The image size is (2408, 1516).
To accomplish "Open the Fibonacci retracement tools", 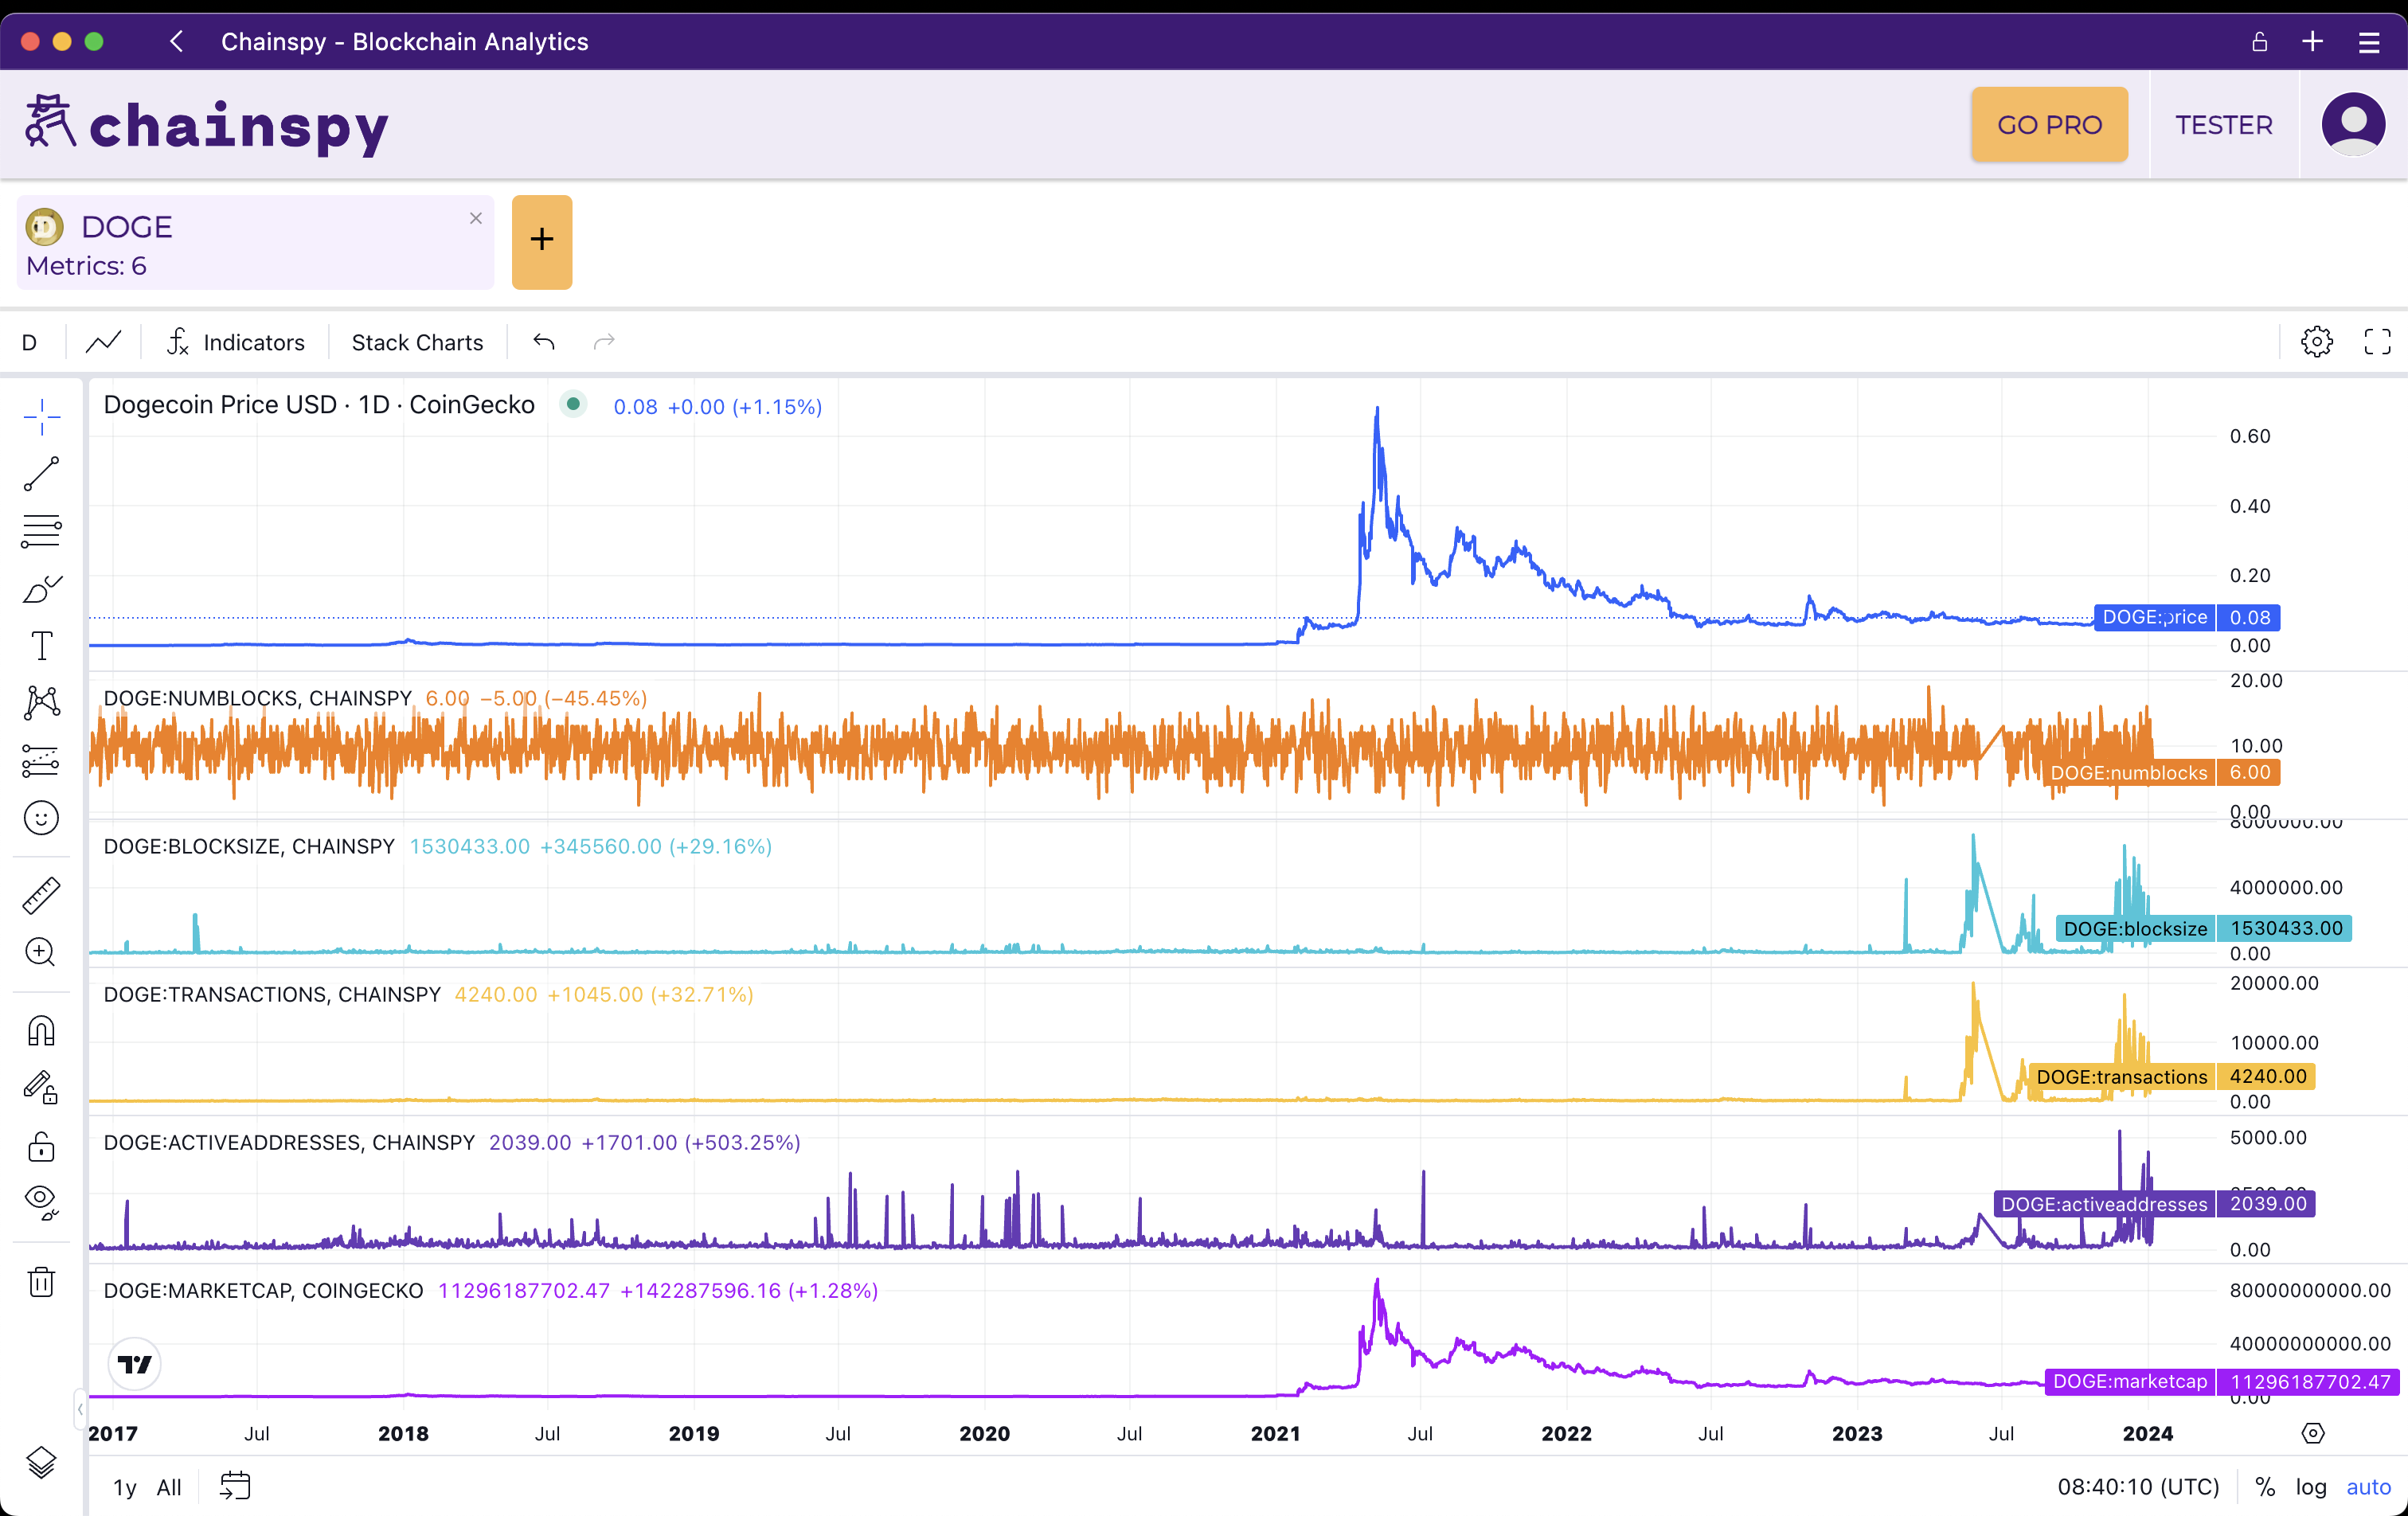I will 42,531.
